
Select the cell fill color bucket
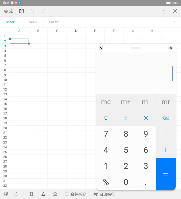pos(55,194)
